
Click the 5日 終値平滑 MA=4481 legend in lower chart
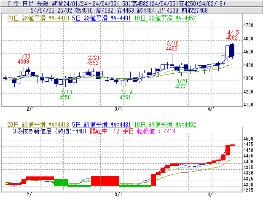(102, 125)
